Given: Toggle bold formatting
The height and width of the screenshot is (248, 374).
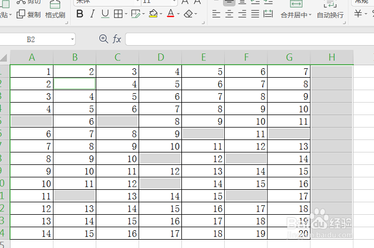Looking at the screenshot, I should point(80,14).
